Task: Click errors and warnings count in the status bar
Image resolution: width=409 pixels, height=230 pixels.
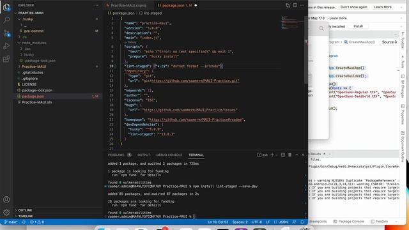Action: tap(37, 222)
